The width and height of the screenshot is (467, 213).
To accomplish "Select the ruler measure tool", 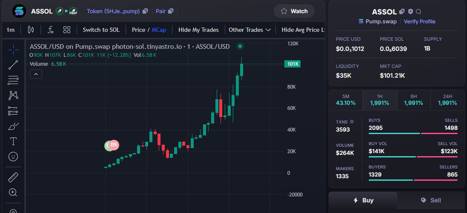I will point(13,177).
